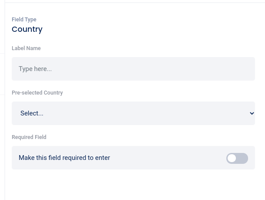Click the chevron arrow on country select
Viewport: 265px width, 200px height.
point(252,113)
